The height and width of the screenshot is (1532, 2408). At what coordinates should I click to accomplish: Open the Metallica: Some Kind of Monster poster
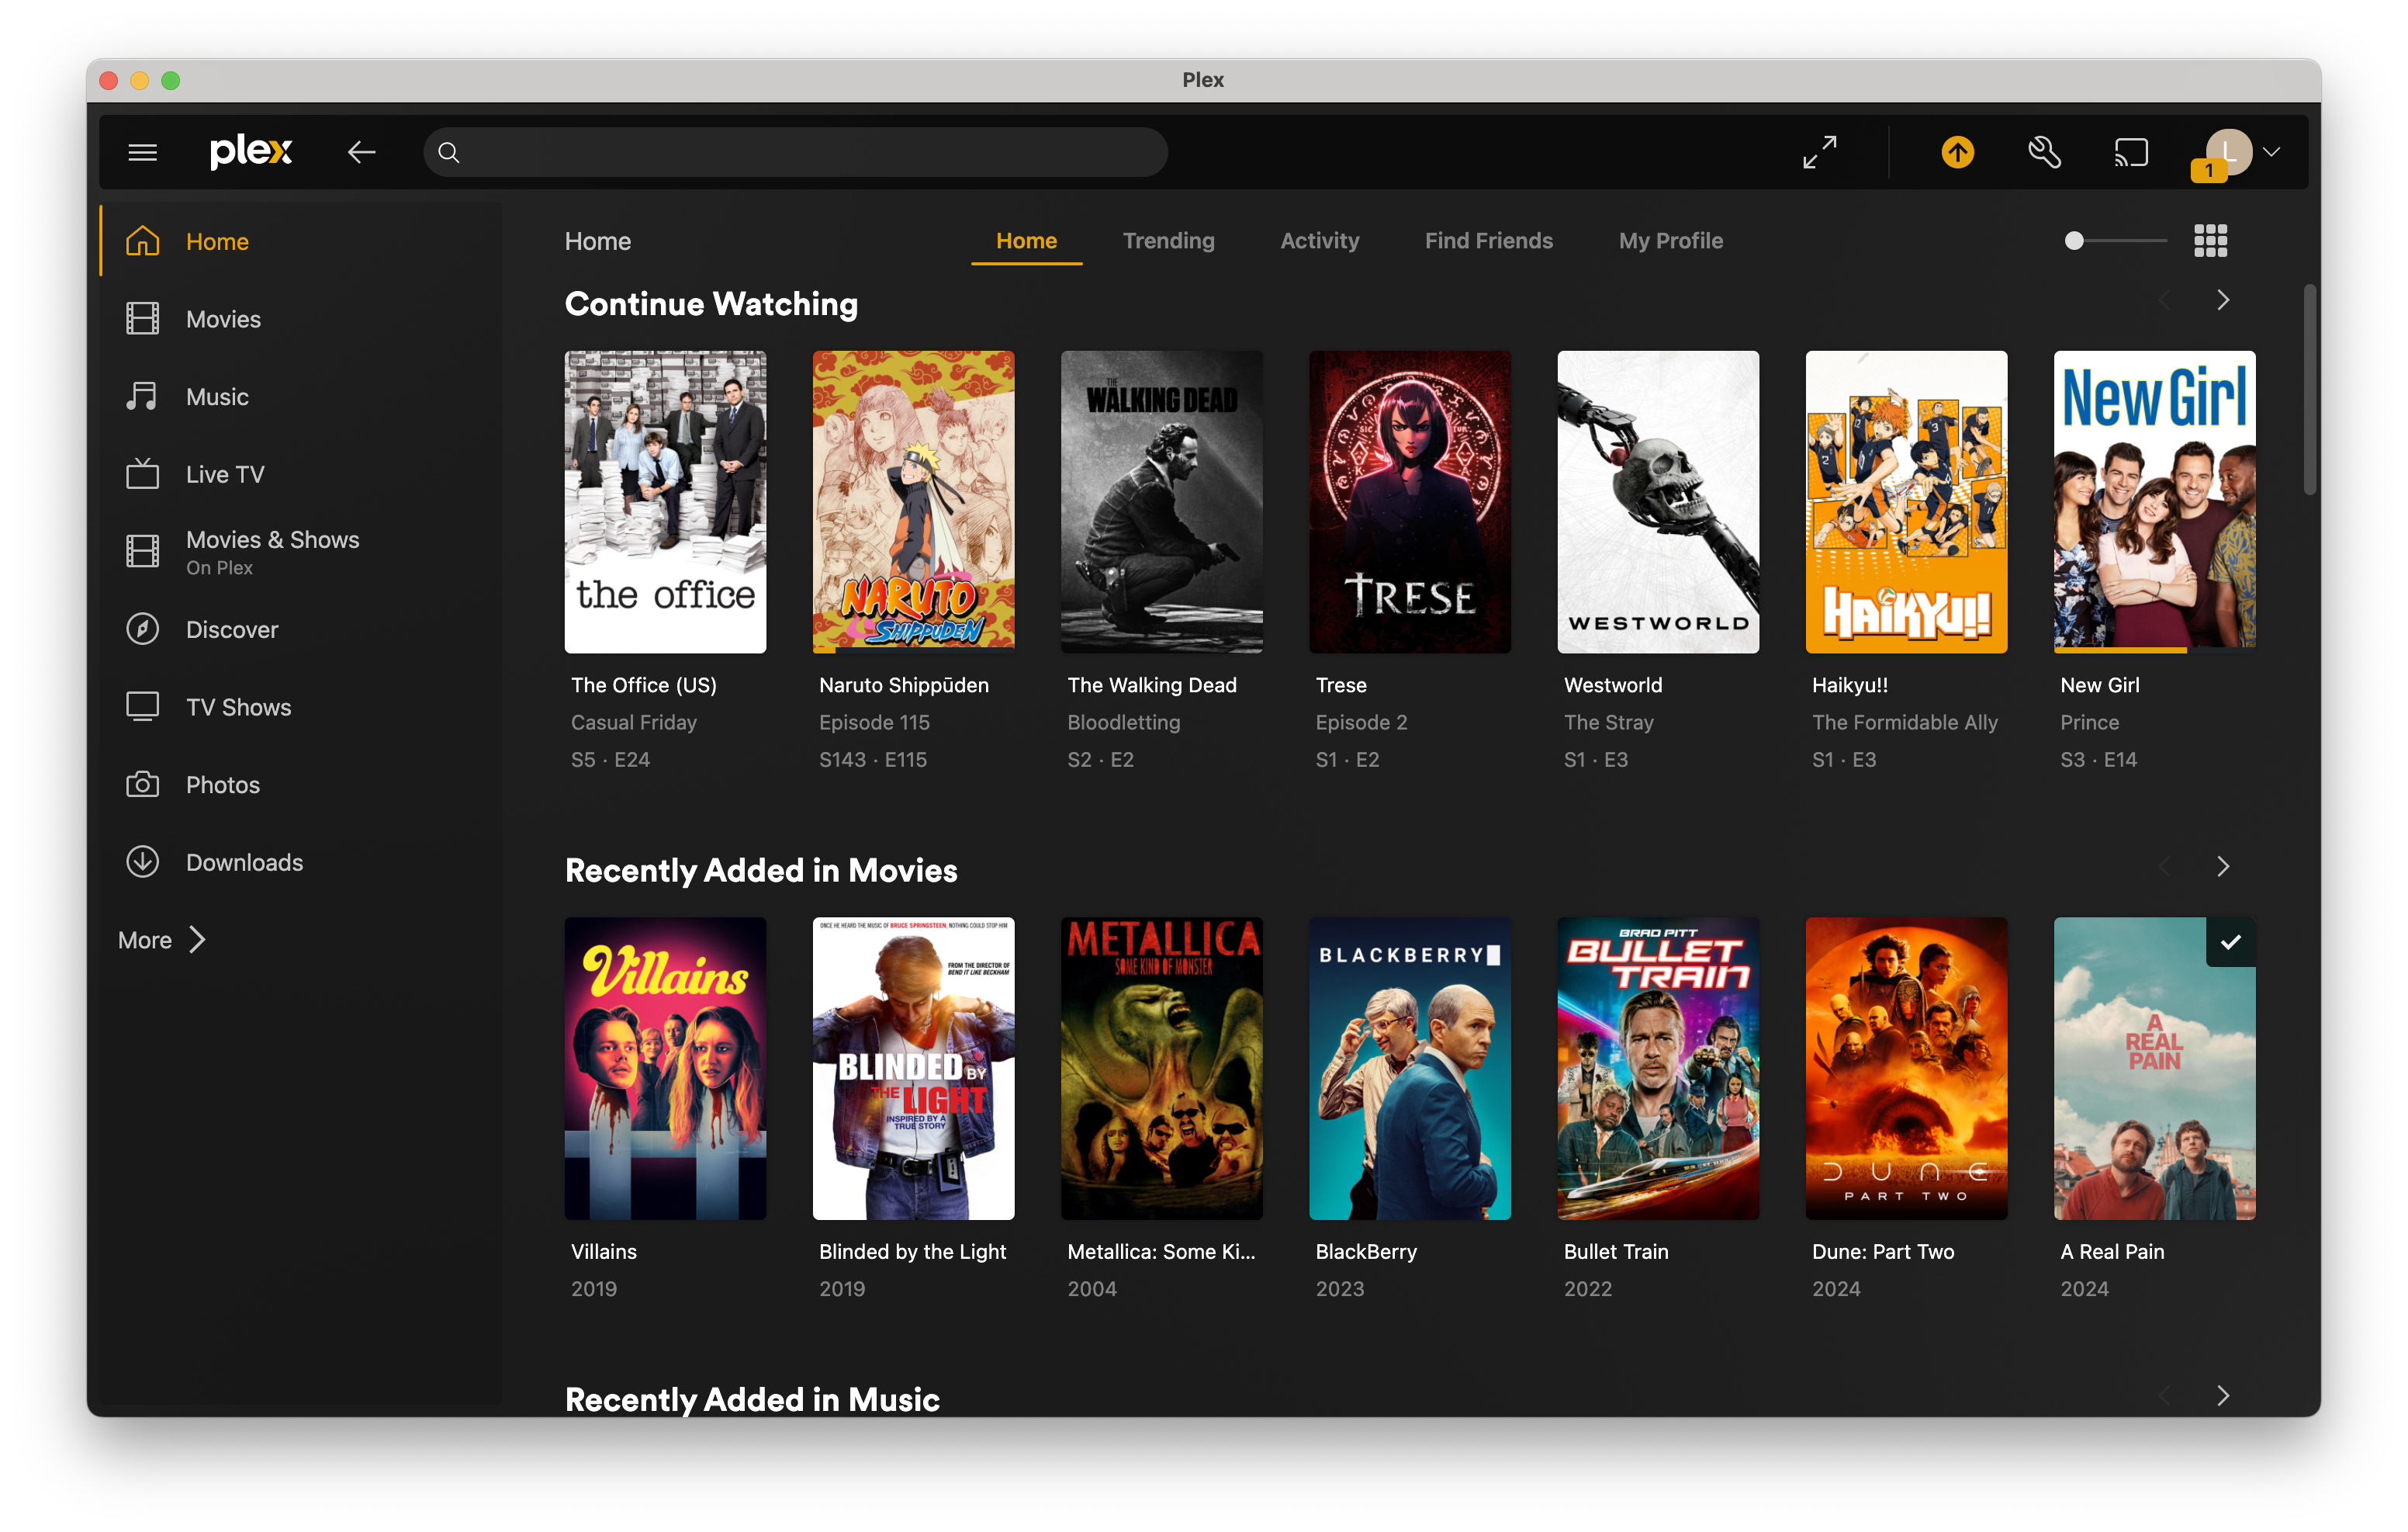[1161, 1068]
